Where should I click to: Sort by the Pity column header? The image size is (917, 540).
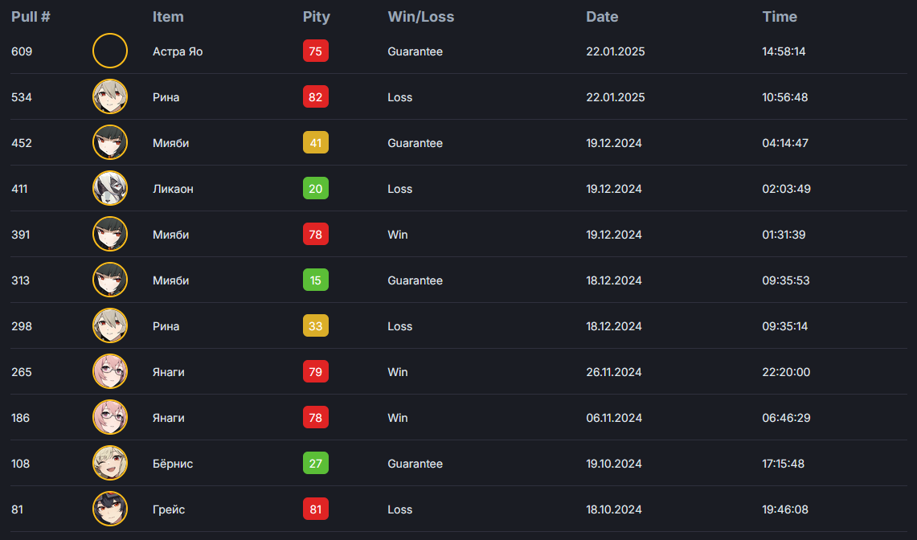point(317,17)
